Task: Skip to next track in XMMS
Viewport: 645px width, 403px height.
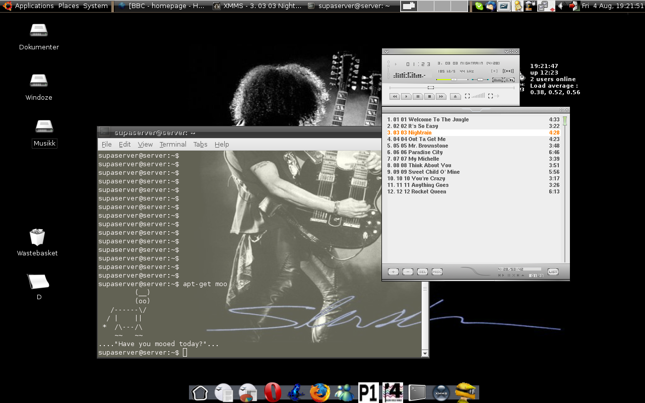Action: [441, 96]
